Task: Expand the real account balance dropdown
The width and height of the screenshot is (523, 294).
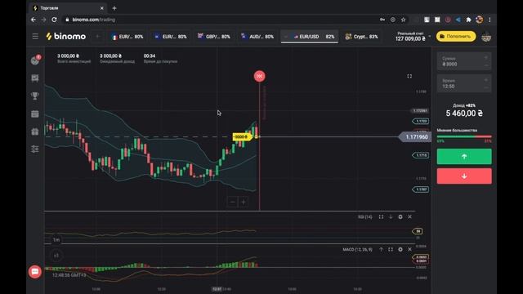Action: click(x=429, y=36)
